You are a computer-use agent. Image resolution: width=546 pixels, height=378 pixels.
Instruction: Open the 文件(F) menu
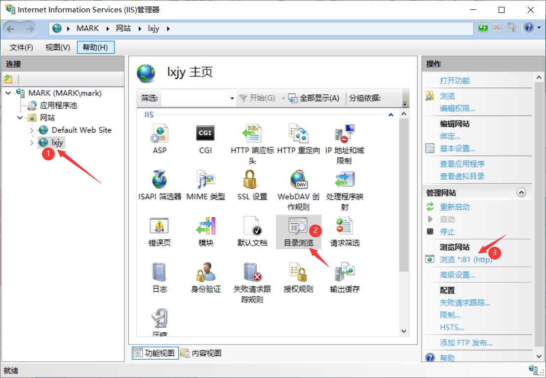point(21,47)
